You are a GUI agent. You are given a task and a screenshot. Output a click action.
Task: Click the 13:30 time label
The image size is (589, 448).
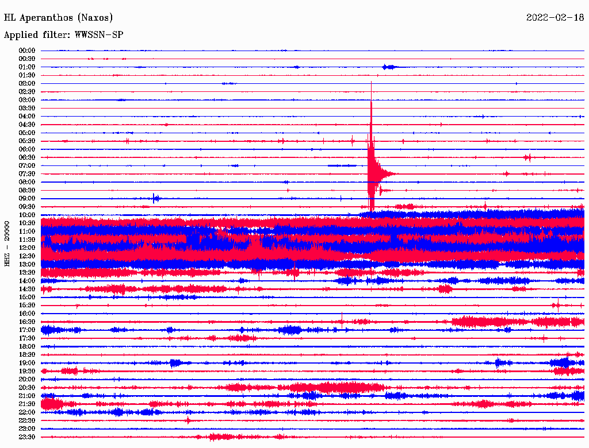pos(27,273)
